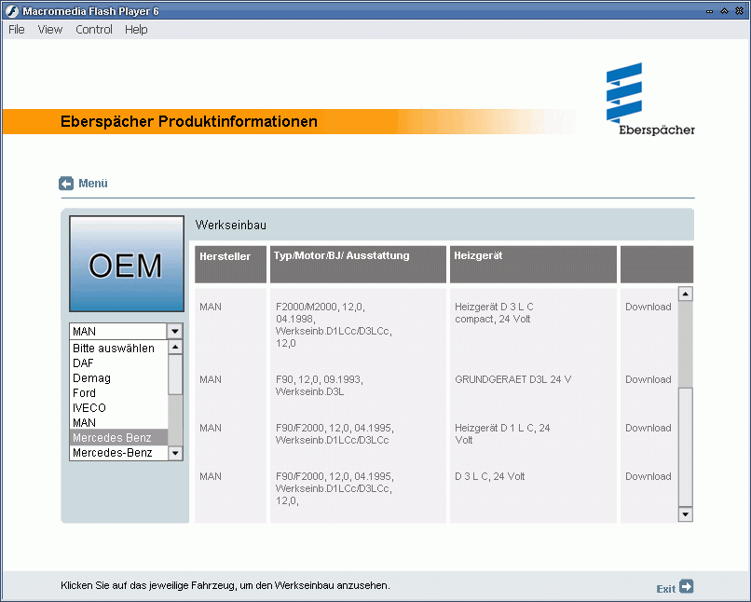Select Mercedes-Benz hyphenated list entry

point(118,452)
